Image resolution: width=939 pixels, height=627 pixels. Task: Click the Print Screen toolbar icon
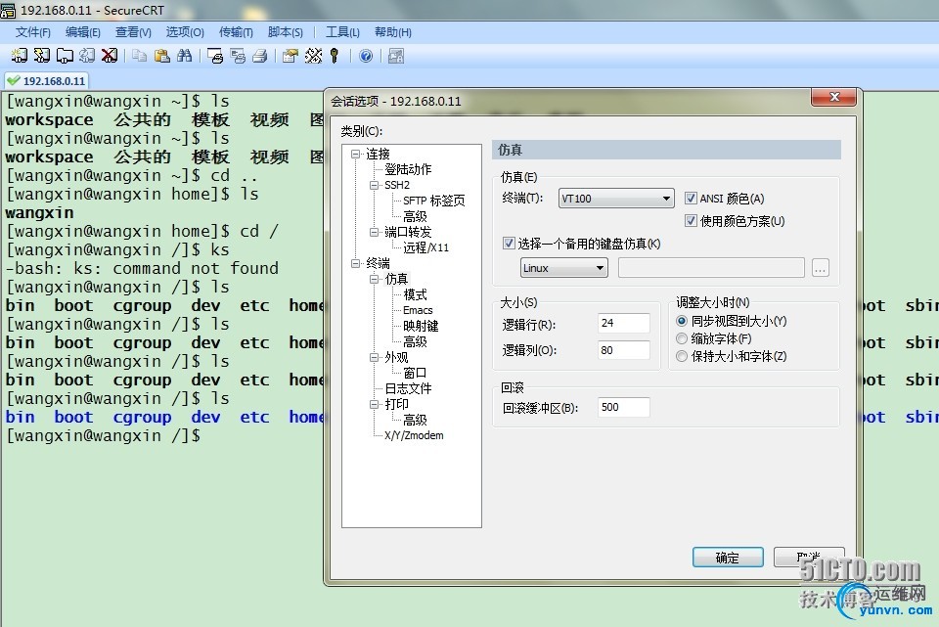pyautogui.click(x=215, y=56)
